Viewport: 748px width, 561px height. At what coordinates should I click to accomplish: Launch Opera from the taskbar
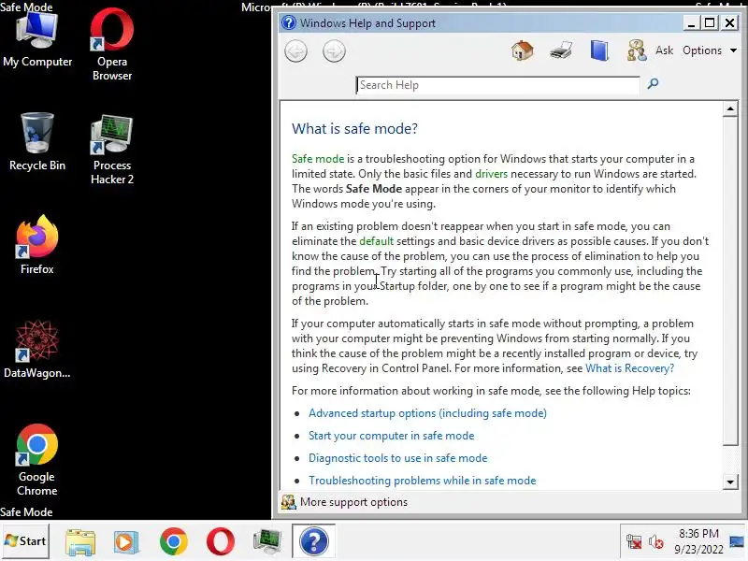tap(221, 541)
